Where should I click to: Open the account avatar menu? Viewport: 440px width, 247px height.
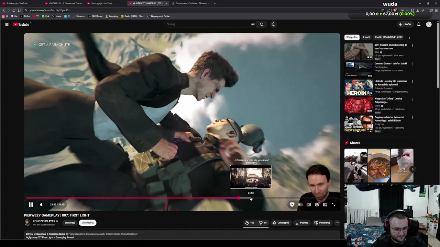coord(429,24)
